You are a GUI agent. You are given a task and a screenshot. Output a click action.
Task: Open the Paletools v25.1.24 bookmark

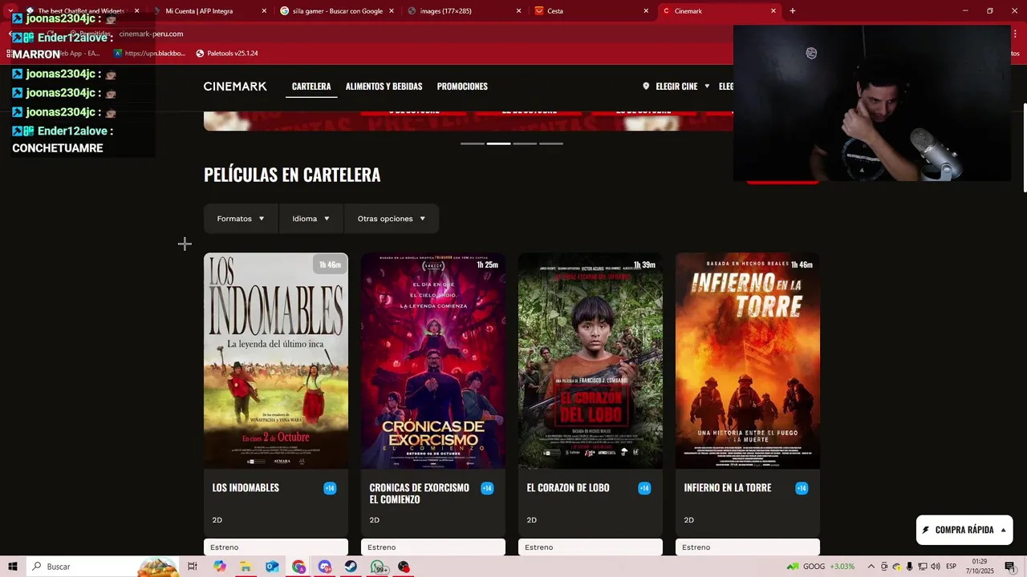coord(227,54)
